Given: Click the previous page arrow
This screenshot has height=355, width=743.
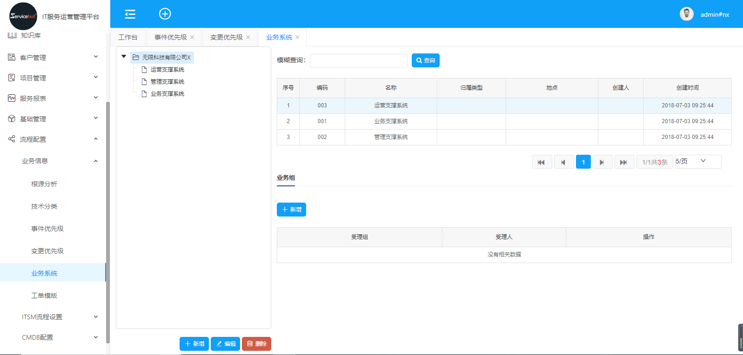Looking at the screenshot, I should [x=563, y=162].
